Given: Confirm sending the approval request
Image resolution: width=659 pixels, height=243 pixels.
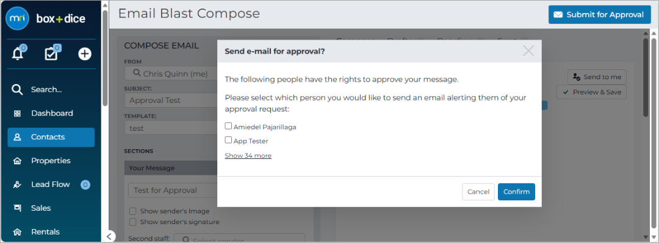Looking at the screenshot, I should pyautogui.click(x=517, y=192).
